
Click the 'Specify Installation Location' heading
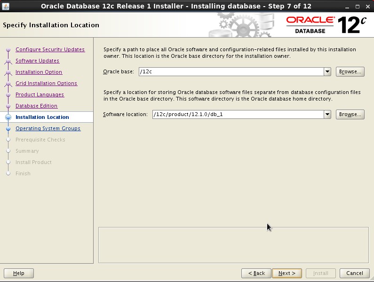[51, 25]
